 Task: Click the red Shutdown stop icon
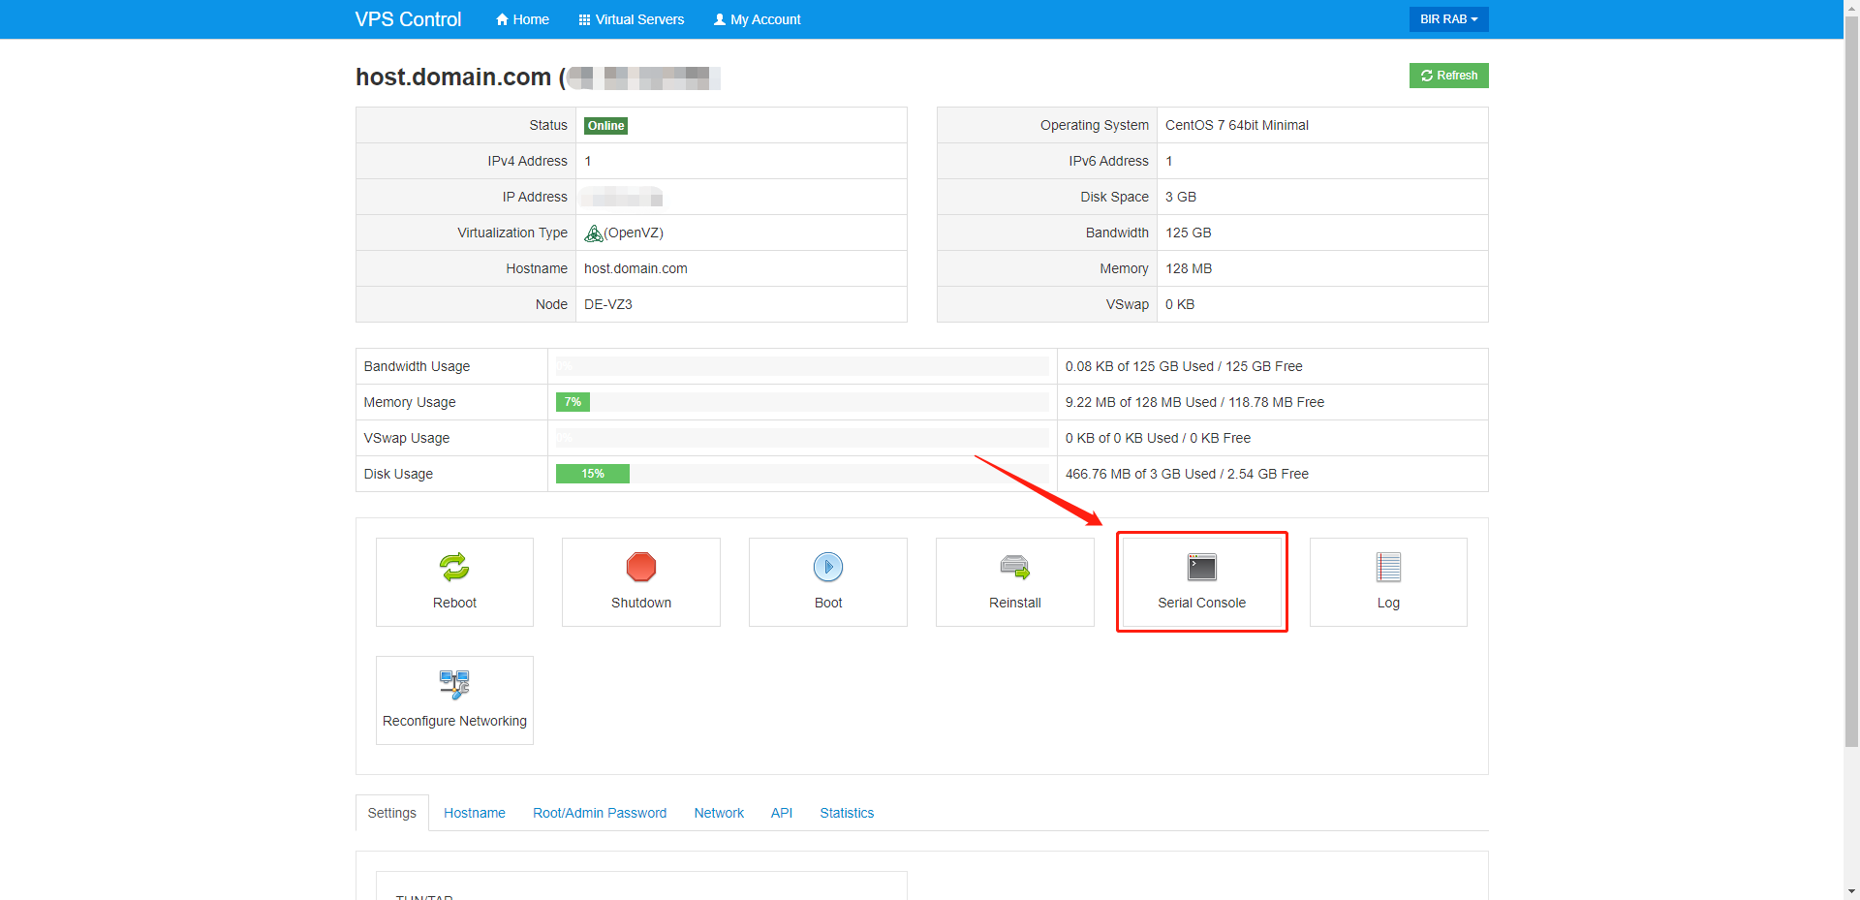[641, 567]
